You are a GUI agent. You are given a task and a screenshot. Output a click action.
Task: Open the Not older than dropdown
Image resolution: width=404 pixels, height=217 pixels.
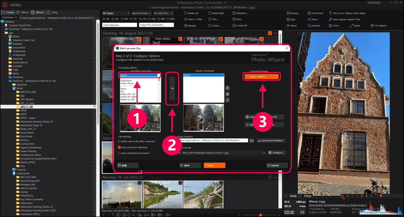pos(163,13)
